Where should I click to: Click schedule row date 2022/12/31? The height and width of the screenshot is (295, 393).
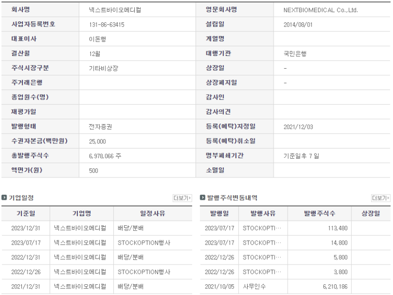25,257
